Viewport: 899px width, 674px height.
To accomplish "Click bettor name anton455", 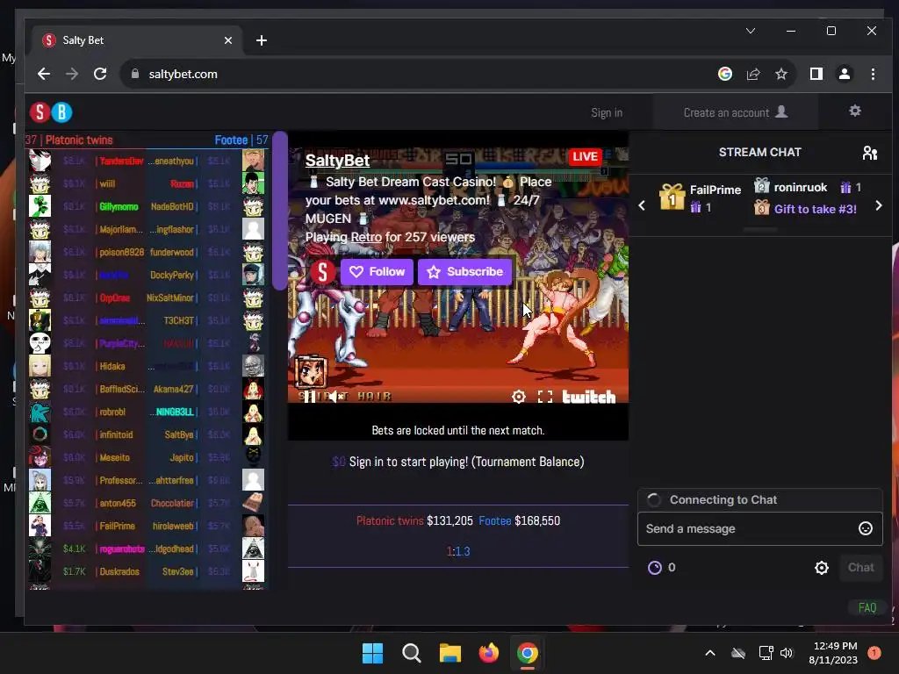I will [118, 503].
